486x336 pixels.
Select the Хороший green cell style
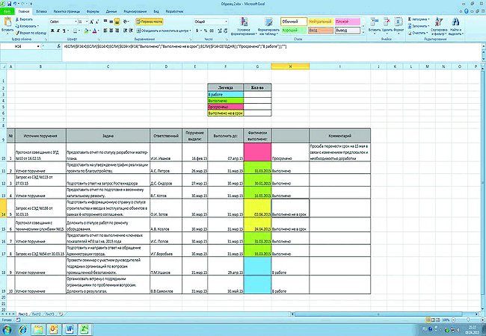point(294,31)
